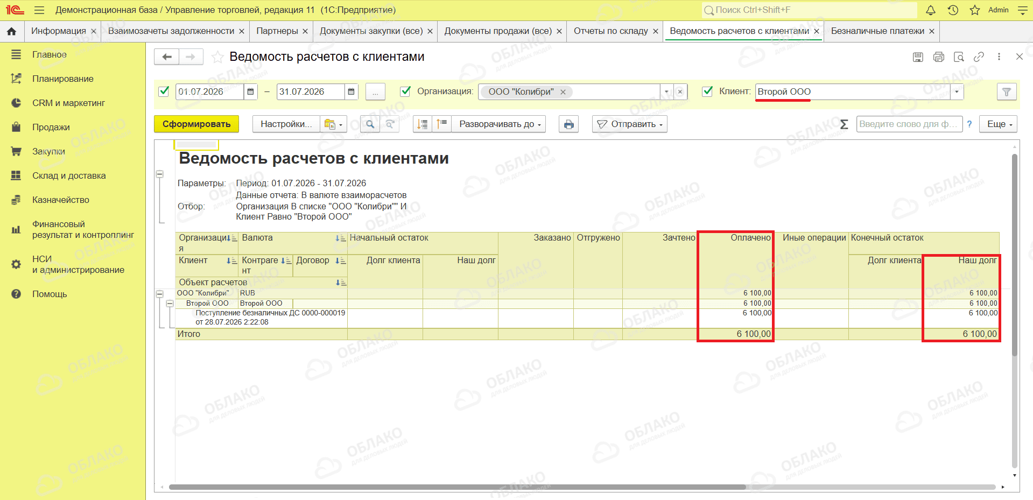Screen dimensions: 1033x500
Task: Click the global search field Поиск Ctrl+Shift+F
Action: (x=810, y=10)
